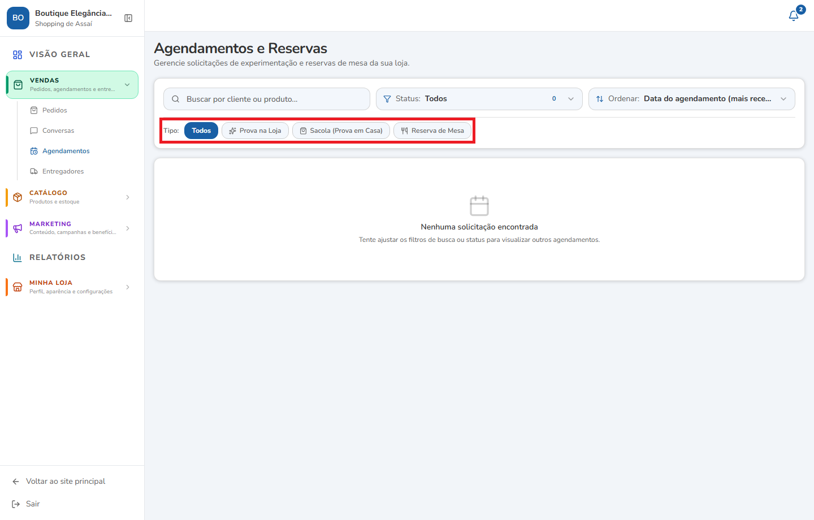Collapse sidebar using the panel toggle icon
The width and height of the screenshot is (814, 520).
(128, 18)
